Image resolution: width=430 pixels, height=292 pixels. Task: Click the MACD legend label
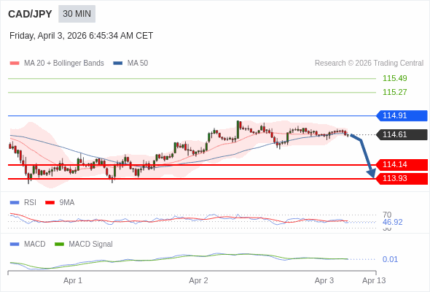point(35,245)
